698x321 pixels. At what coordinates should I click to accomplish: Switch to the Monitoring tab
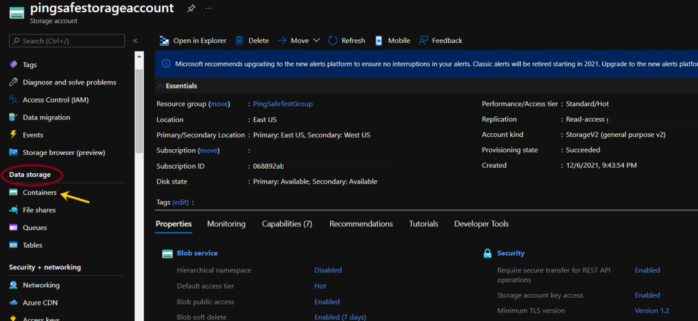point(226,224)
